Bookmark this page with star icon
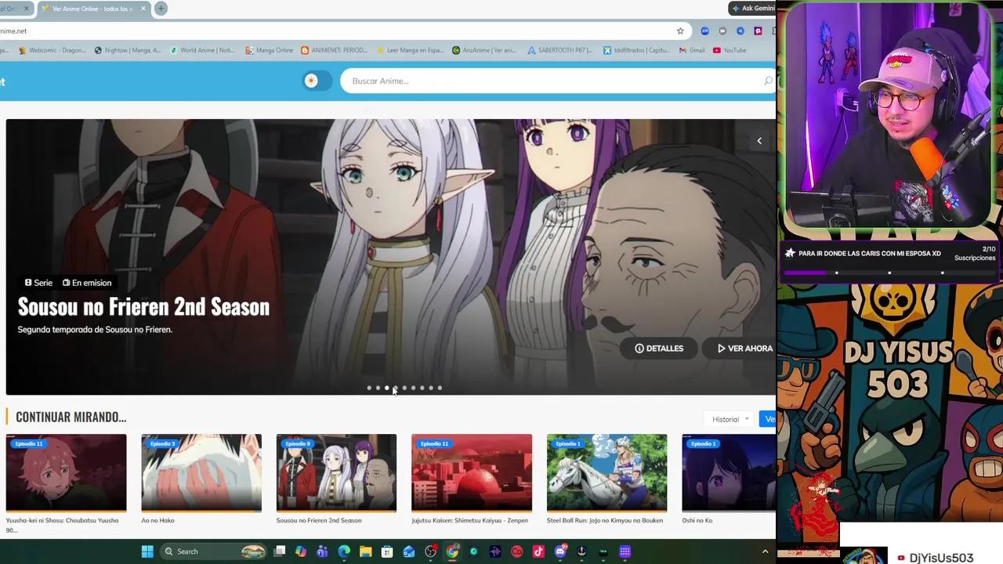Viewport: 1003px width, 564px height. [x=680, y=31]
